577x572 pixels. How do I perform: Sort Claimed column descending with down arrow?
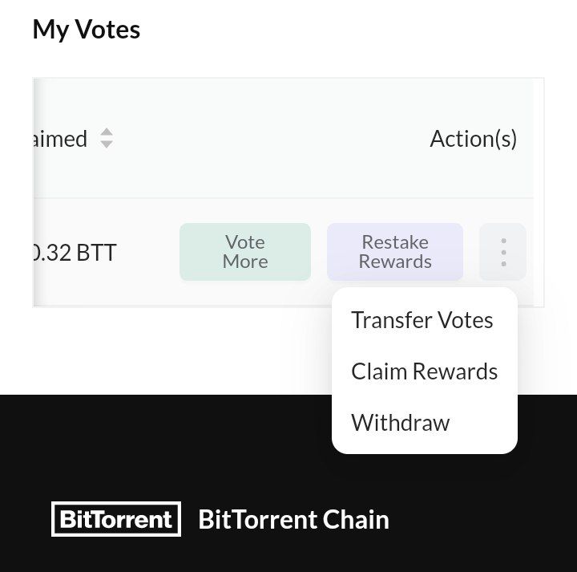[x=107, y=144]
